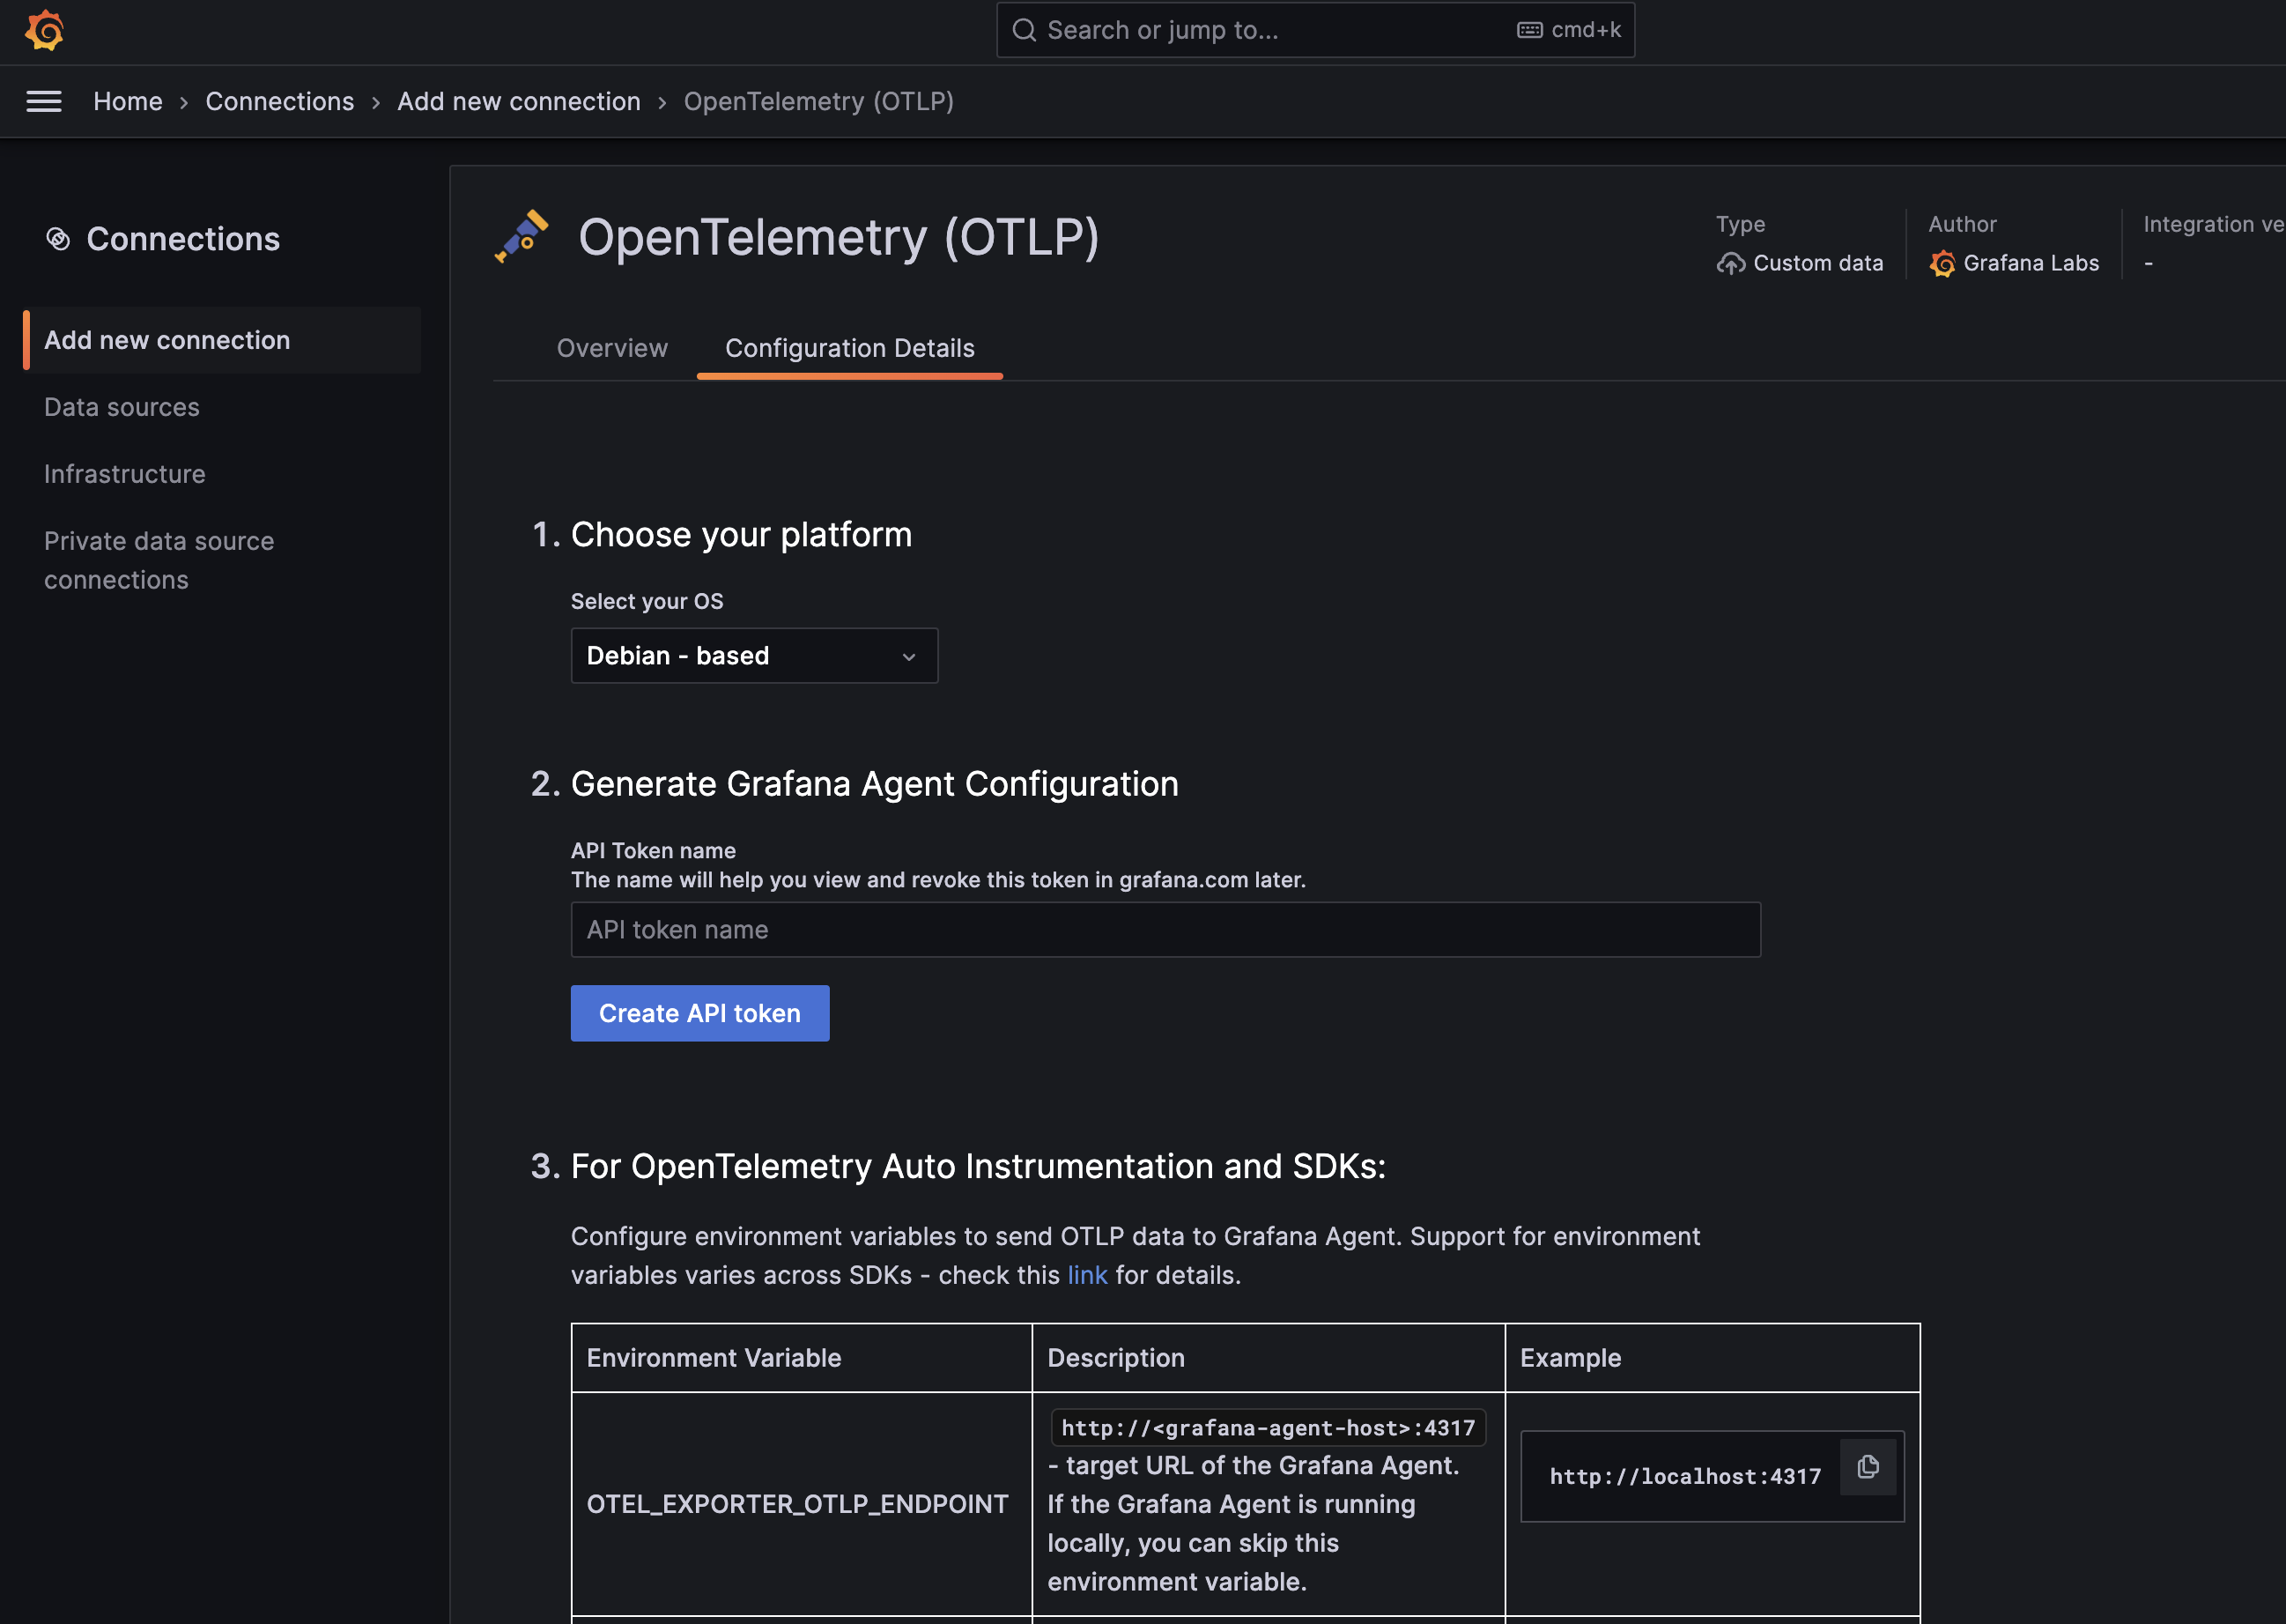
Task: Open Infrastructure in sidebar
Action: [125, 474]
